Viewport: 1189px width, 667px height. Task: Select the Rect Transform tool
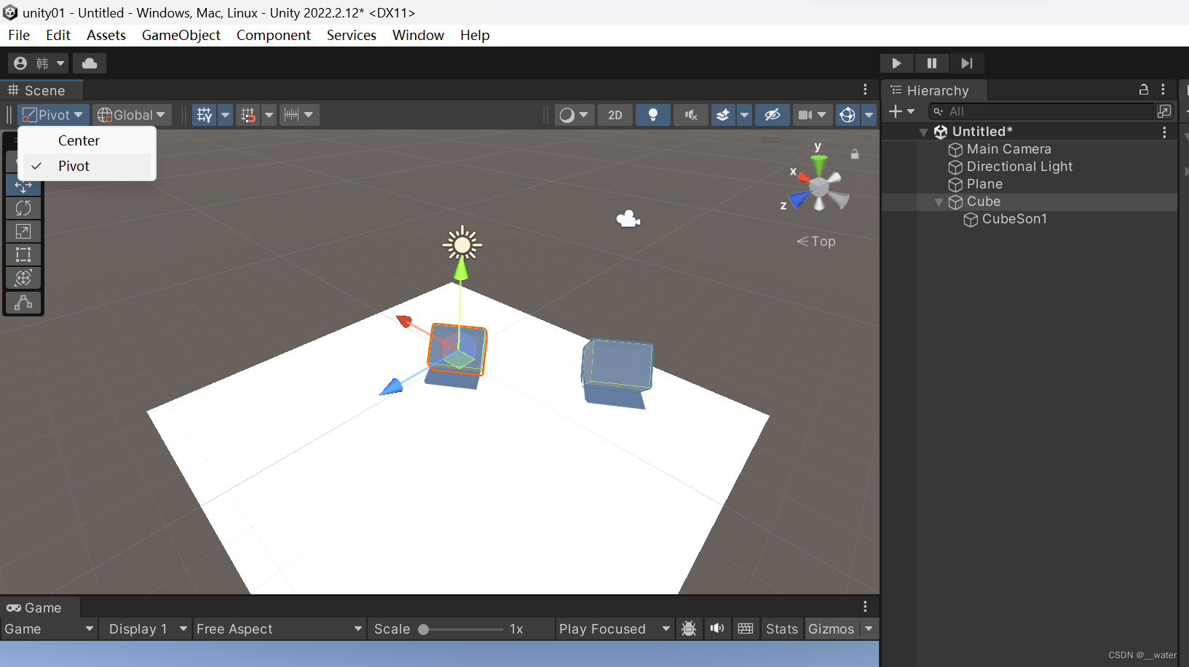click(x=23, y=255)
